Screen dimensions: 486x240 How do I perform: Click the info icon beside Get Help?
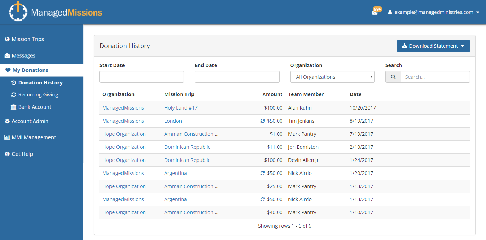7,154
